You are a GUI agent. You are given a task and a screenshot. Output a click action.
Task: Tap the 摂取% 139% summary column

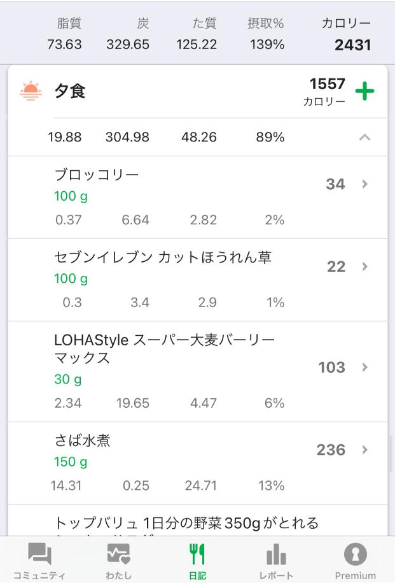tap(266, 34)
